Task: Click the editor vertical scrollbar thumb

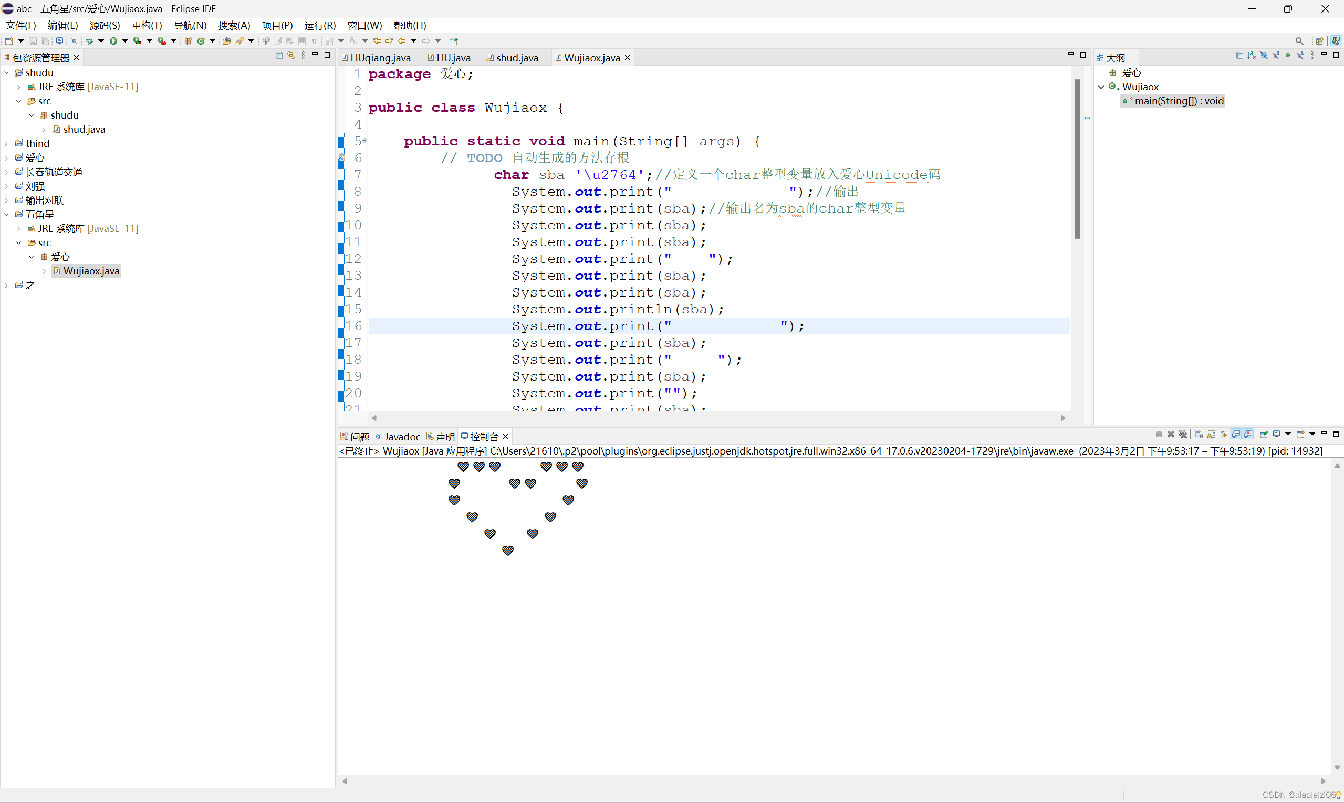Action: (1077, 159)
